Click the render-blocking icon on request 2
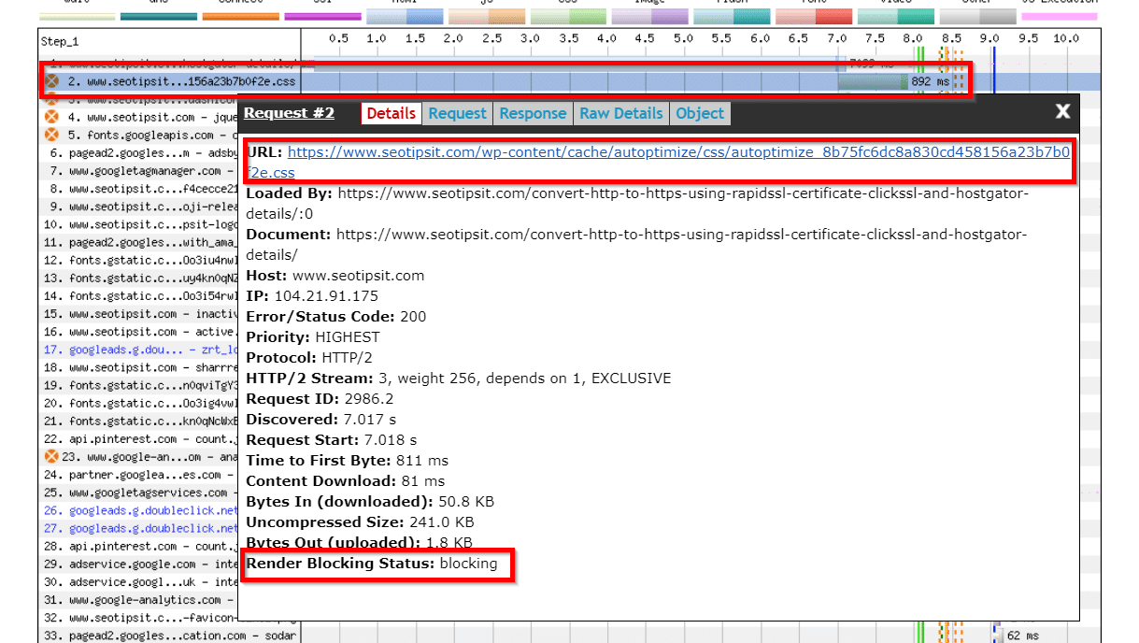1139x643 pixels. pyautogui.click(x=52, y=81)
